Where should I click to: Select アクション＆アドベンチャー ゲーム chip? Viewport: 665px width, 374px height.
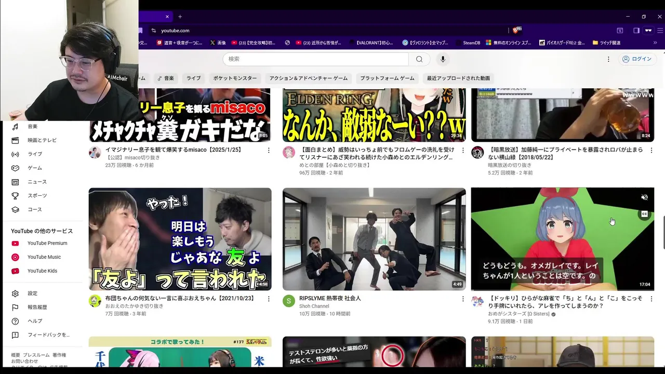click(x=309, y=78)
